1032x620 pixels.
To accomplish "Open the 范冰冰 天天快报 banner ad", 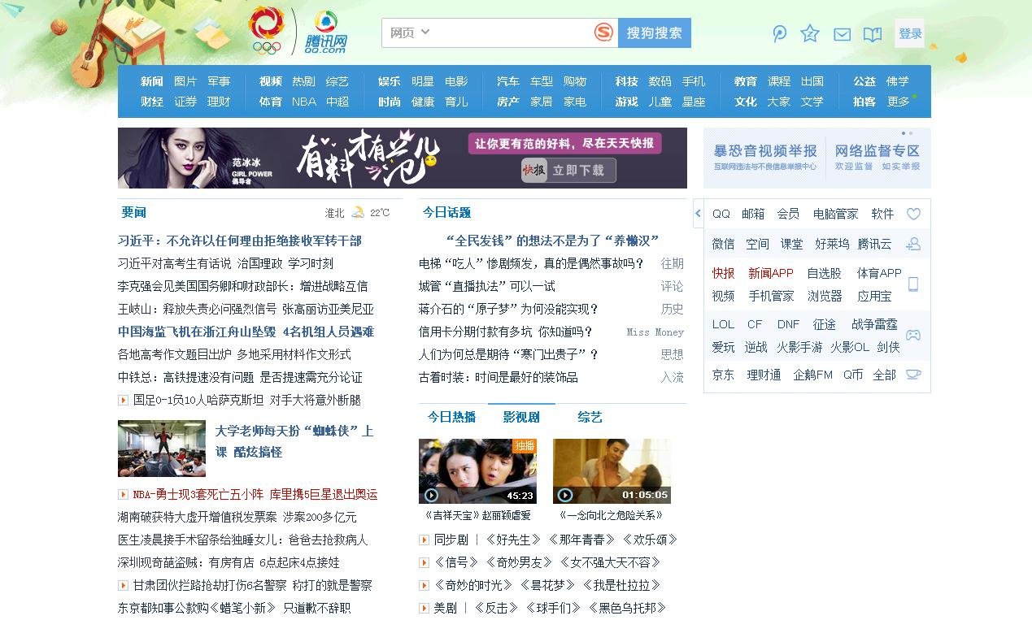I will click(x=403, y=158).
